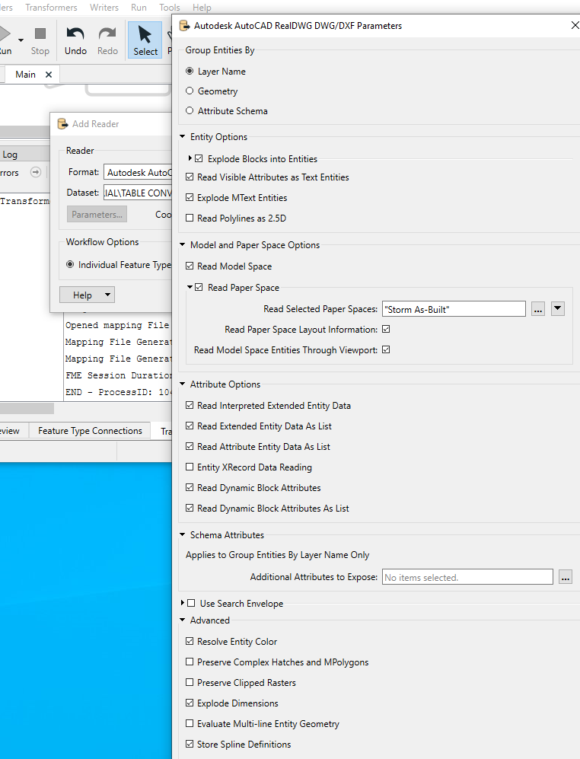Viewport: 580px width, 759px height.
Task: Activate the Select cursor tool
Action: [x=145, y=40]
